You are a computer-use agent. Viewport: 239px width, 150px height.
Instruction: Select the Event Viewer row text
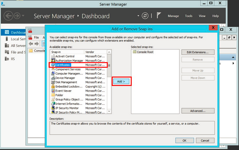click(63, 91)
